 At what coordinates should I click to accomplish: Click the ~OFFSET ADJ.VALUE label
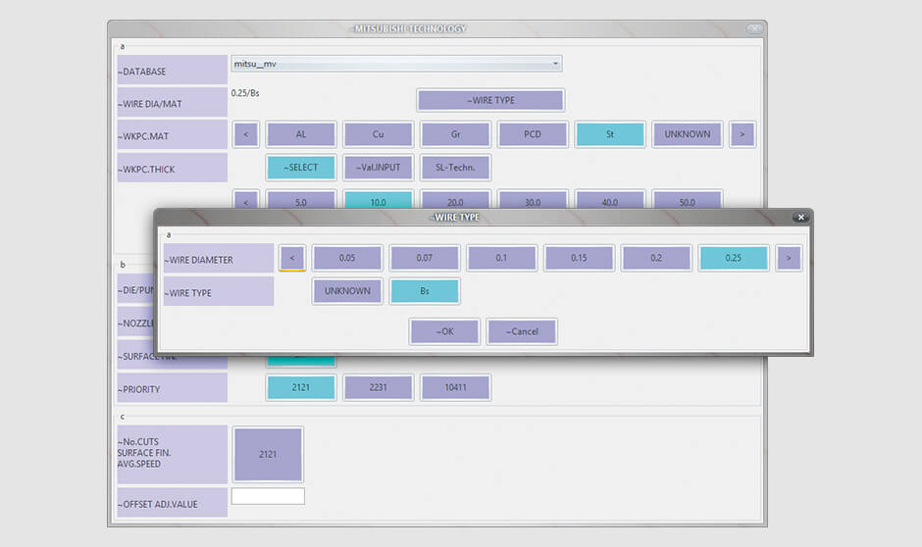(173, 503)
